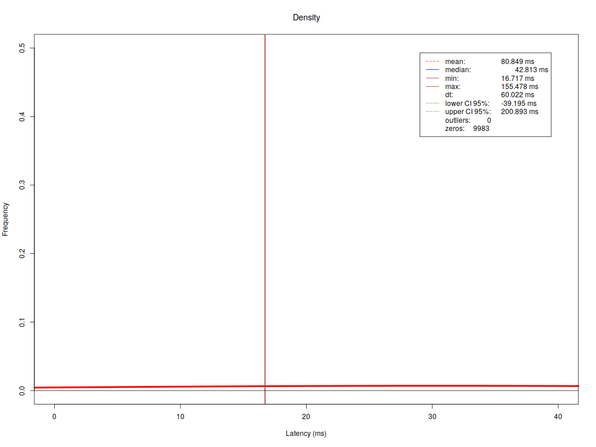
Task: Click the red dashed mean legend swatch
Action: coord(432,62)
